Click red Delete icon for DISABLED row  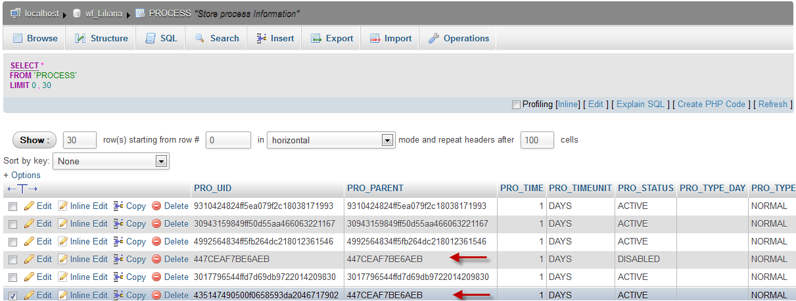pyautogui.click(x=156, y=260)
